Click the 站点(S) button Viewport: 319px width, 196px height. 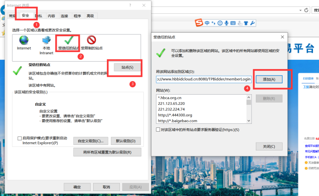[127, 67]
